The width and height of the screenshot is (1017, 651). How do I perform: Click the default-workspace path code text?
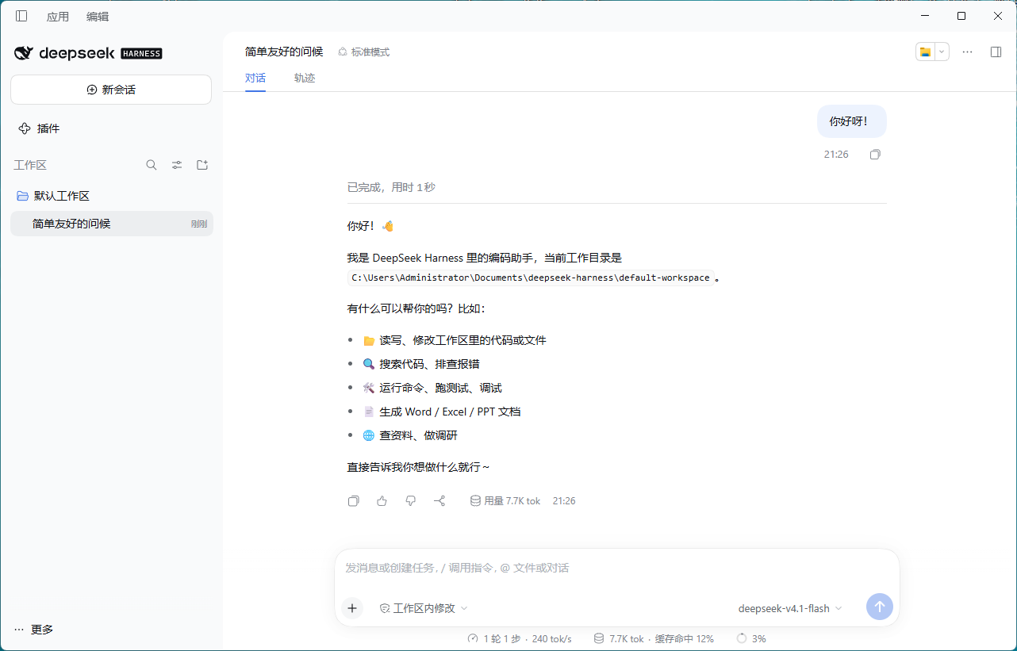click(x=531, y=278)
